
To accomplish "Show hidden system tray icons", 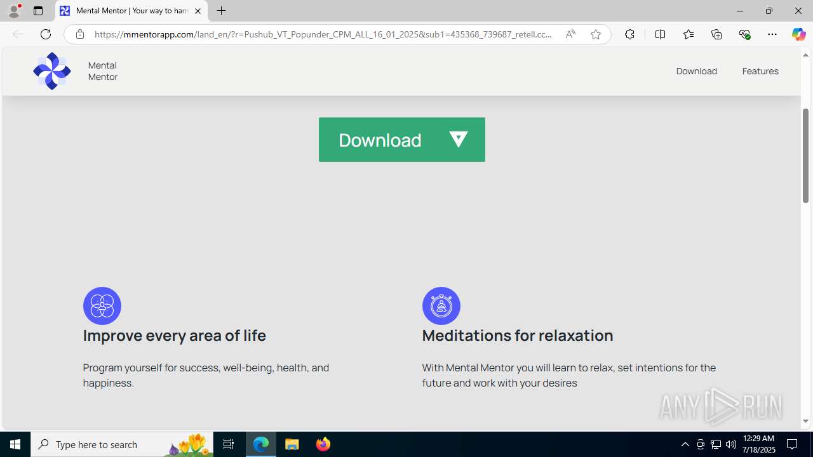I will (x=685, y=444).
